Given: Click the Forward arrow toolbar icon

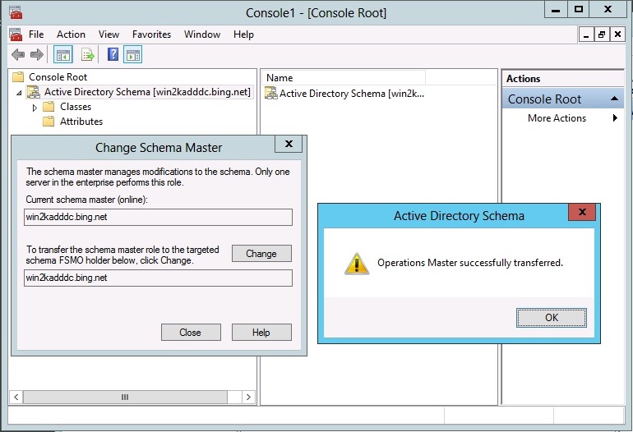Looking at the screenshot, I should tap(37, 54).
